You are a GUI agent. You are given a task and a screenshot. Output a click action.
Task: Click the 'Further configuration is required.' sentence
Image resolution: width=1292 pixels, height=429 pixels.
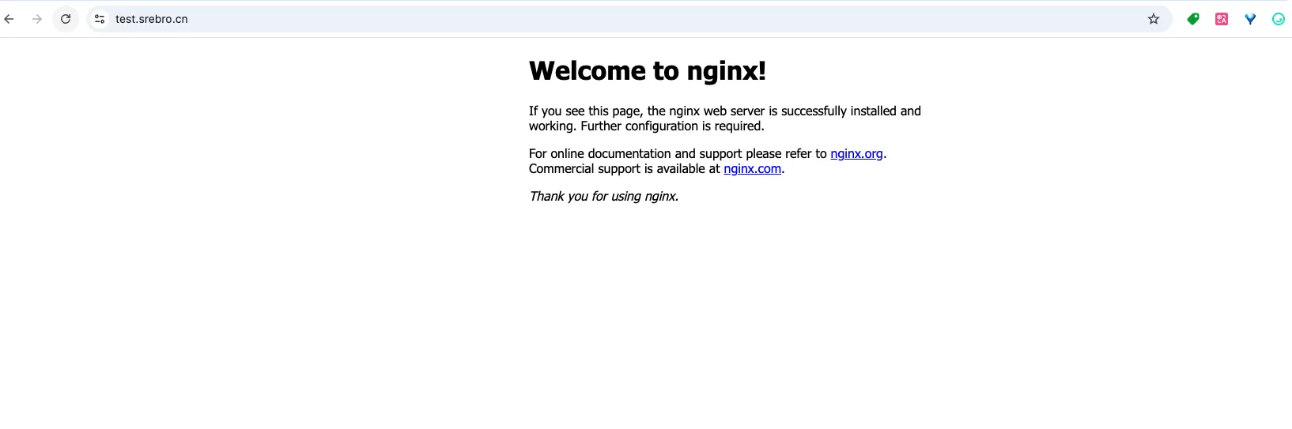pyautogui.click(x=673, y=126)
